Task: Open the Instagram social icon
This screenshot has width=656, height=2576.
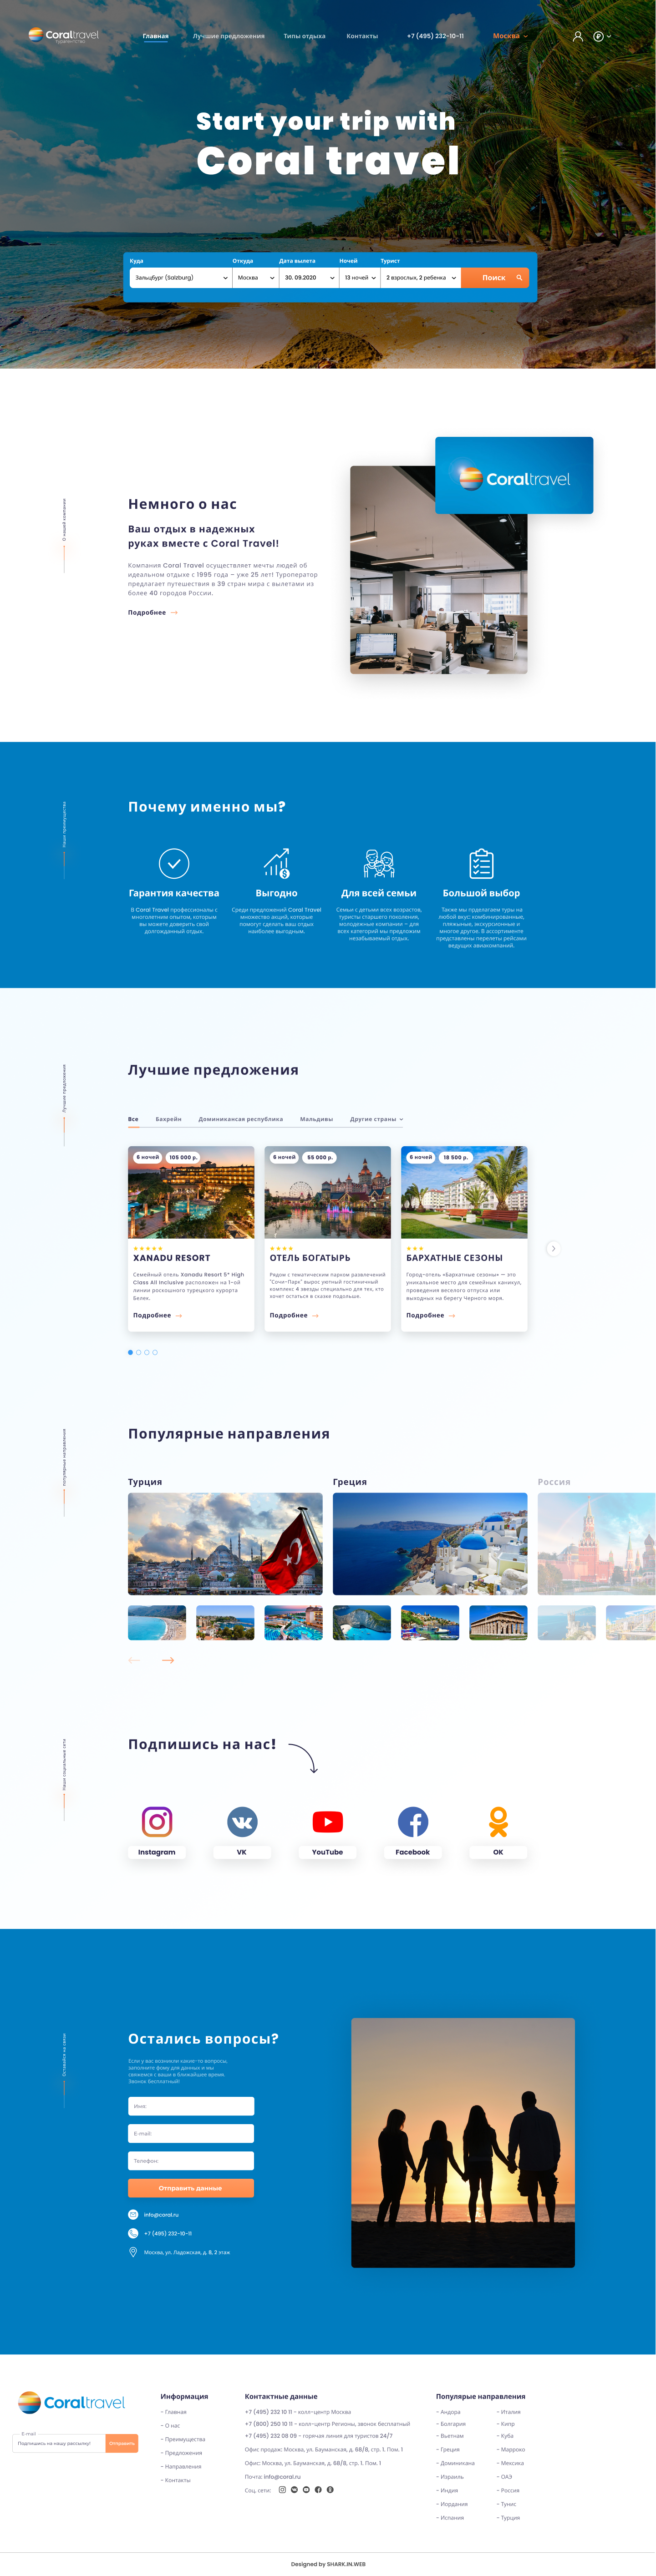Action: click(x=157, y=1821)
